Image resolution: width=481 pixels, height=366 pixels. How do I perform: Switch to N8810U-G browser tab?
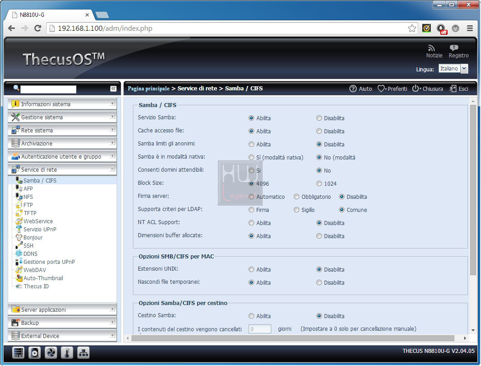click(49, 15)
